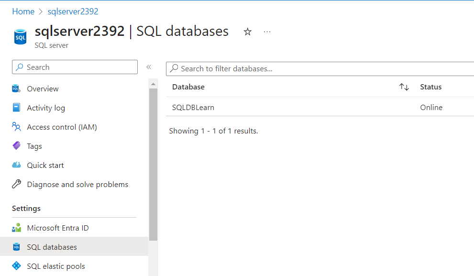474x276 pixels.
Task: Open the Overview menu item
Action: [43, 89]
